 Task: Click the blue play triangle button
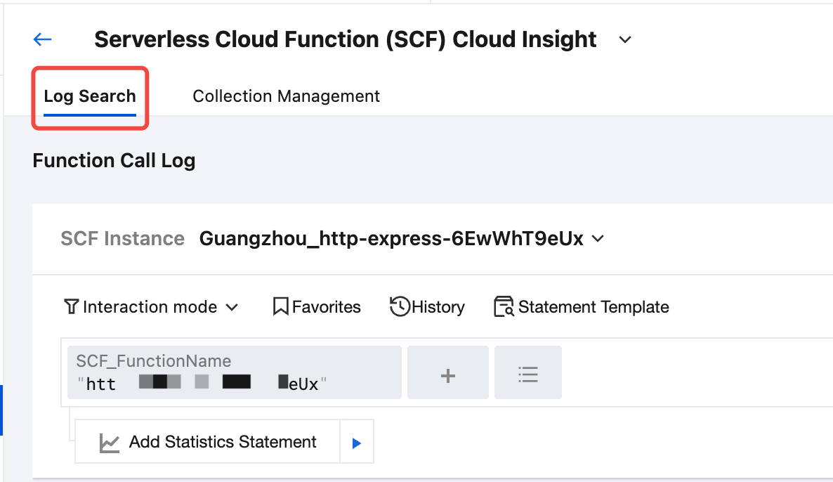[356, 443]
